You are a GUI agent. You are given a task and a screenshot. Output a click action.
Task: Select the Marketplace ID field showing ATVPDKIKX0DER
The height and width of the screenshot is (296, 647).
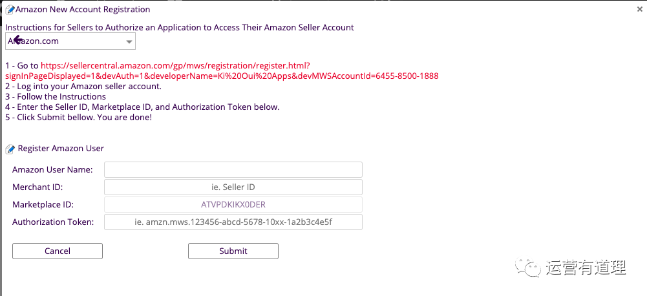coord(233,204)
